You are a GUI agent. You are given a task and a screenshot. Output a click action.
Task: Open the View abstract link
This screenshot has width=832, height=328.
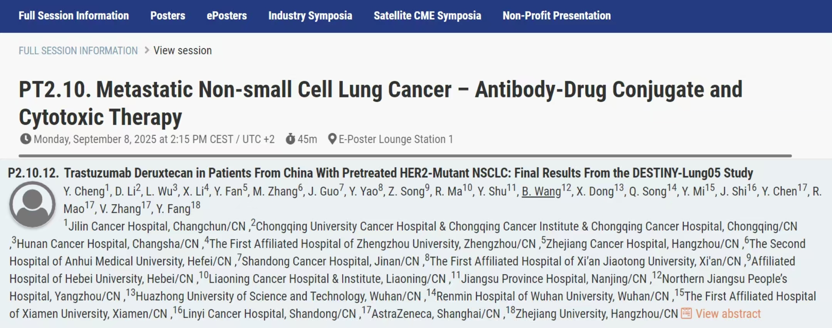click(x=728, y=314)
